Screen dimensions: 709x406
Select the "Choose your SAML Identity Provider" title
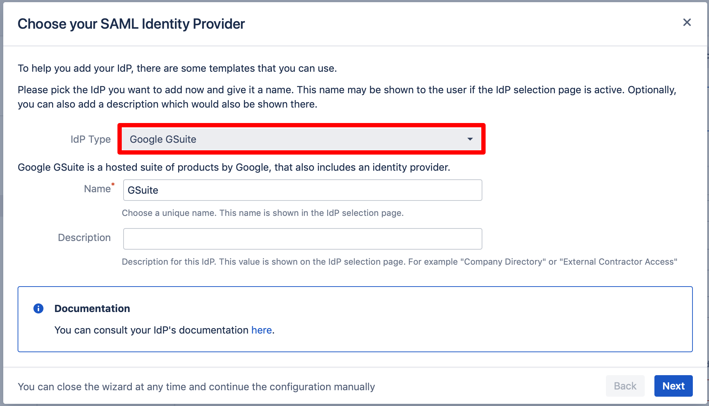(131, 24)
